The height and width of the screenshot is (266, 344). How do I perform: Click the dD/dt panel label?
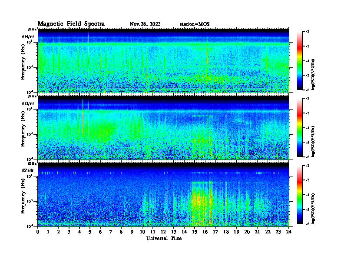coord(28,103)
